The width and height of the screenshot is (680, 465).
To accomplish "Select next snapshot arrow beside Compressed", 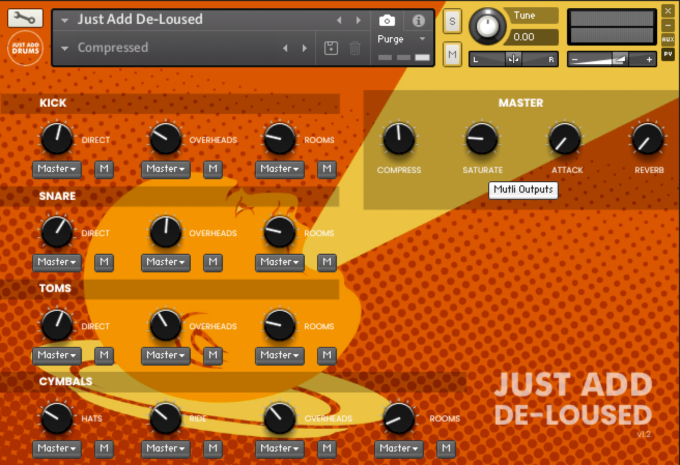I will (304, 48).
